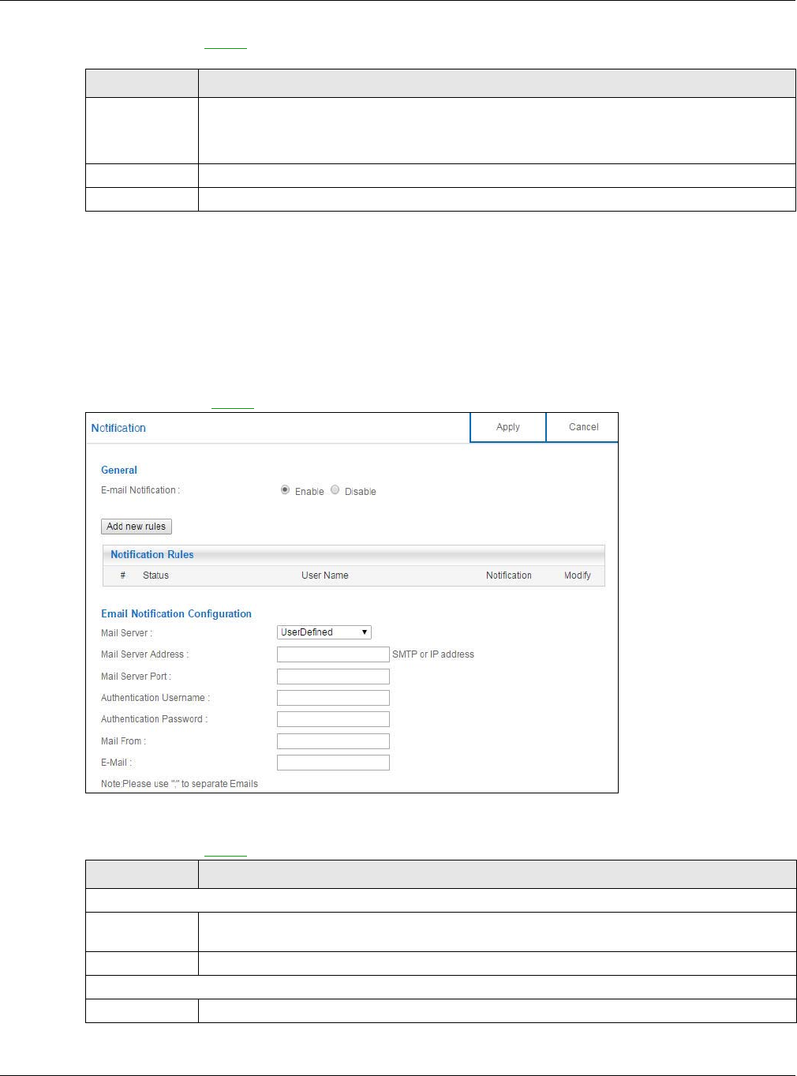The width and height of the screenshot is (797, 1076).
Task: Click the Status column header
Action: click(155, 575)
